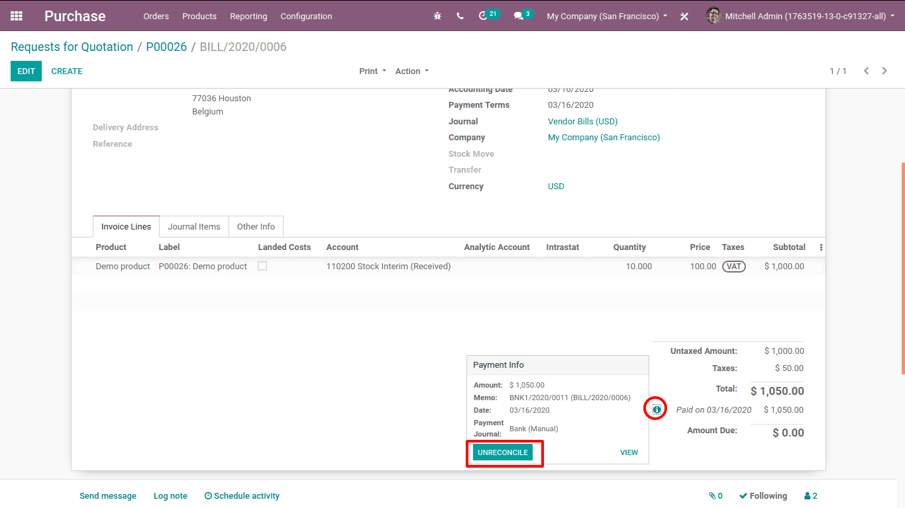Click the followers count icon
The width and height of the screenshot is (905, 508).
[x=811, y=496]
